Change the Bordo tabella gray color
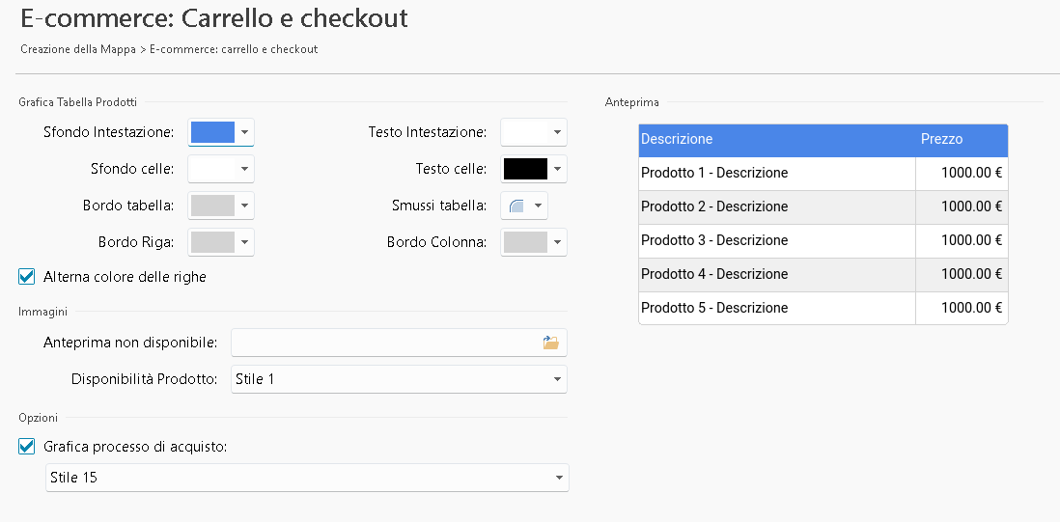1060x522 pixels. pos(212,206)
